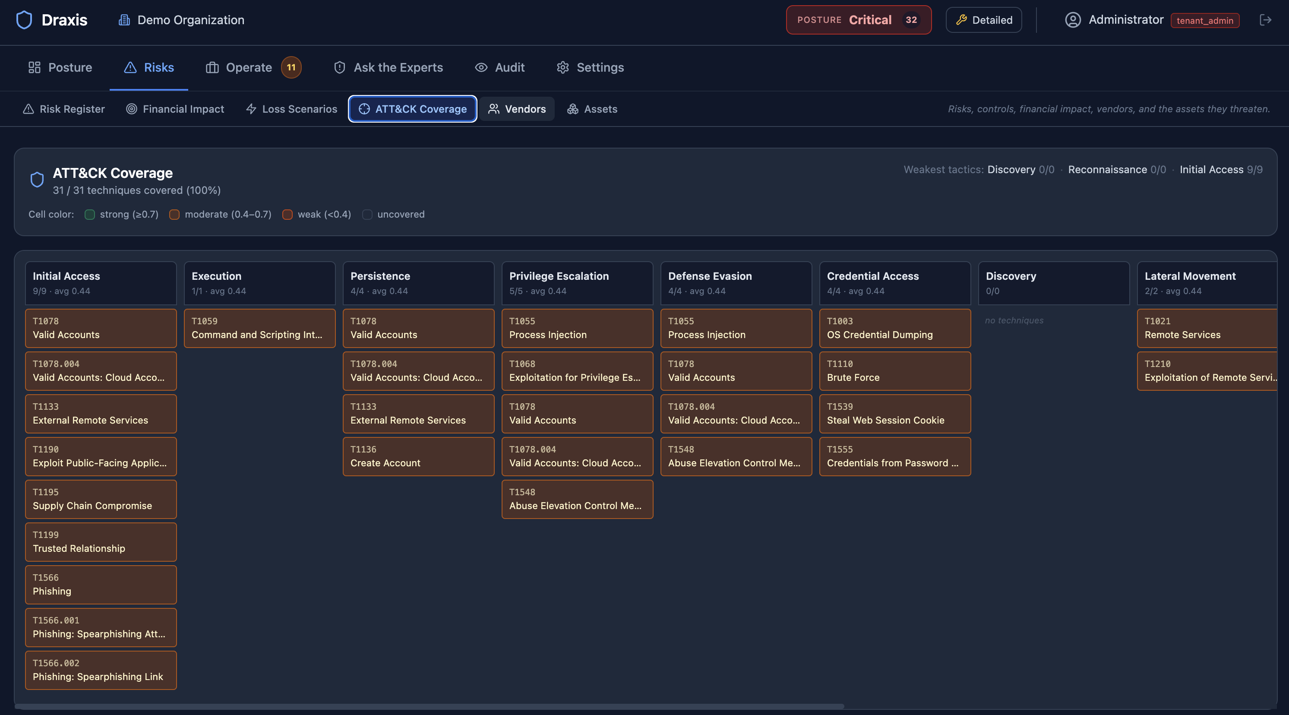Click the Operate briefcase icon
The image size is (1289, 715).
pyautogui.click(x=212, y=67)
